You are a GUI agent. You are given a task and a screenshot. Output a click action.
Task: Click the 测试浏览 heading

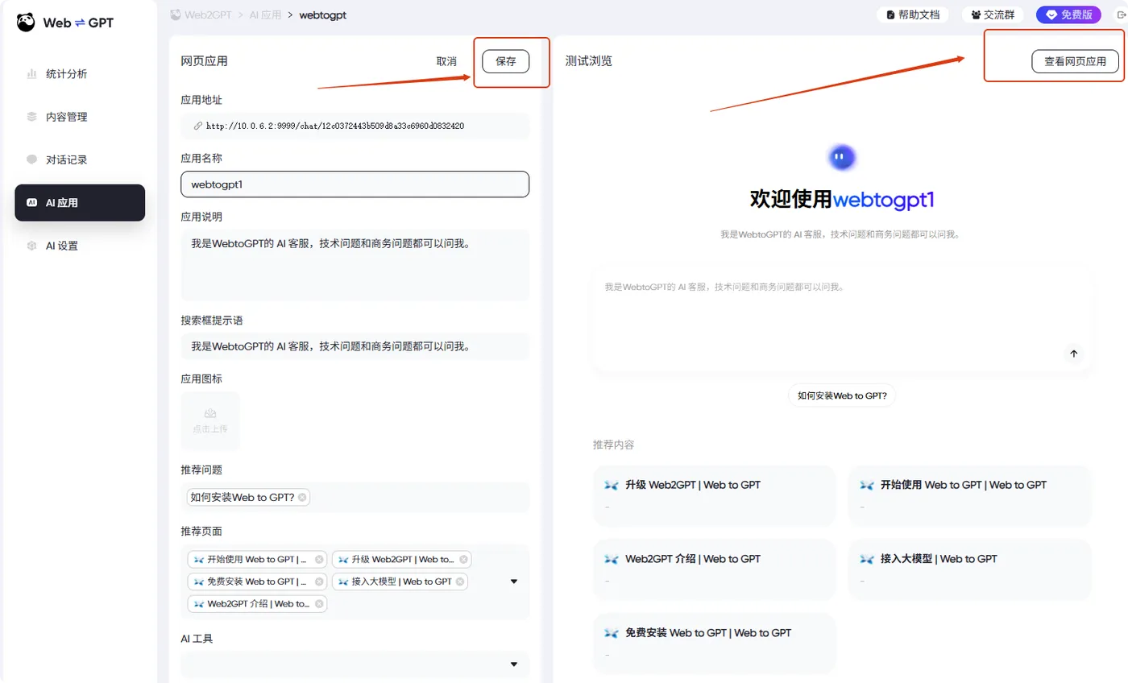point(588,61)
